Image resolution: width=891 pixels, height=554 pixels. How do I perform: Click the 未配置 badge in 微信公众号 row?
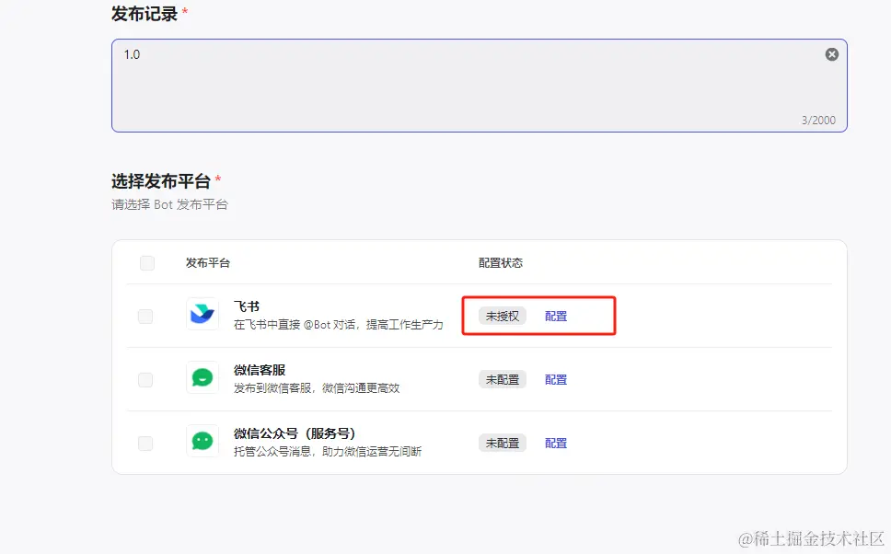coord(503,443)
